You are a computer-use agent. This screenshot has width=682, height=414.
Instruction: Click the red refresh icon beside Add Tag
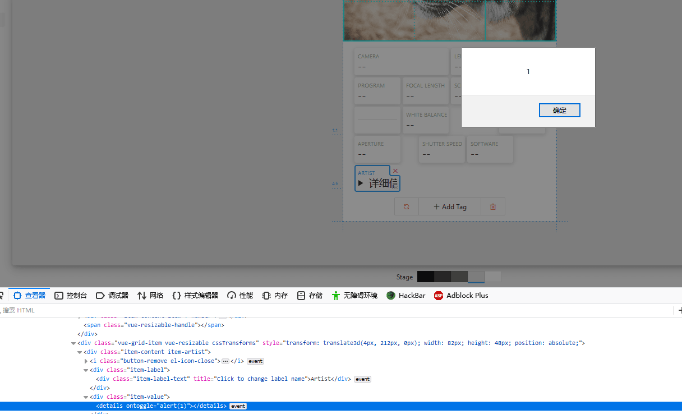[407, 206]
